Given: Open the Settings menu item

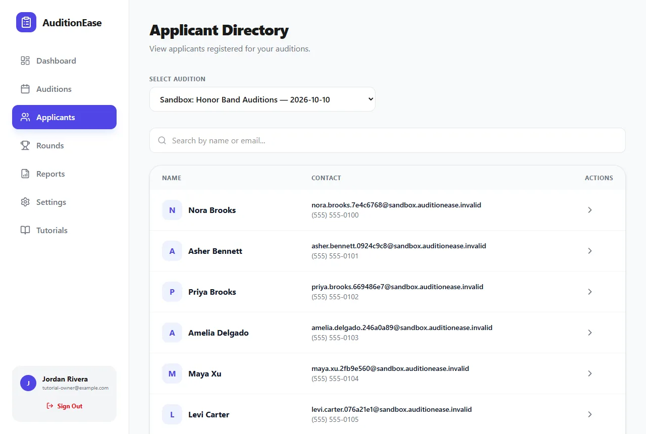Looking at the screenshot, I should 64,202.
